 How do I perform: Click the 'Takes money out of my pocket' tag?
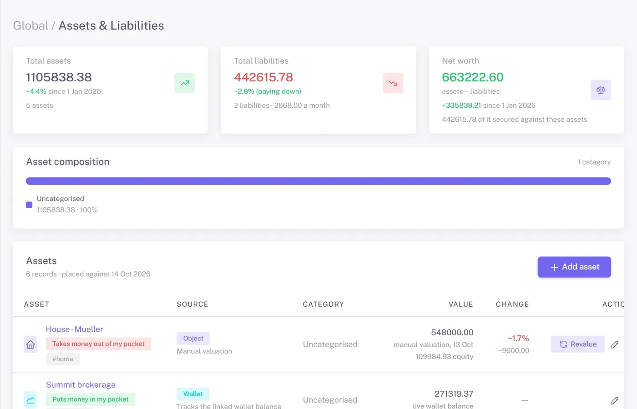point(98,344)
